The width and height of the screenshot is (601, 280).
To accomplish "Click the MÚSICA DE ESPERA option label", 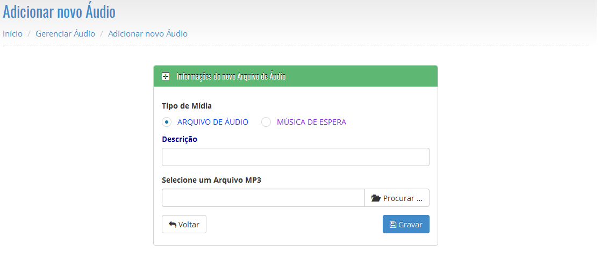I will click(x=311, y=122).
